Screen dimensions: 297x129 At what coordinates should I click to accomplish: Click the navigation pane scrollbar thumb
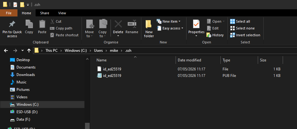coord(87,126)
